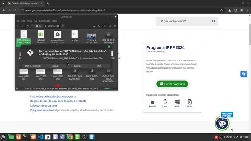Bookmark this page with the star
This screenshot has width=251, height=141.
coord(222,11)
